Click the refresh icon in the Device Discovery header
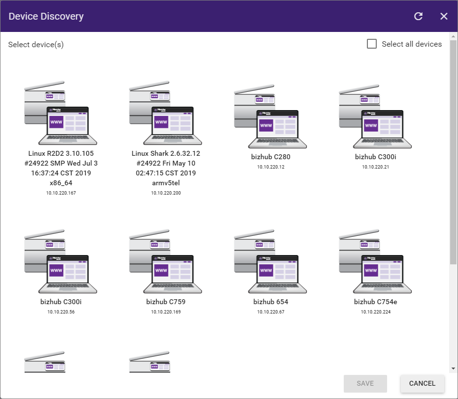 click(418, 16)
